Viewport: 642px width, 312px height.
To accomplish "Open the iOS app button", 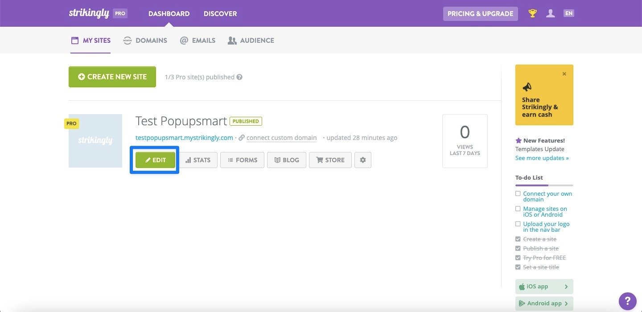I will pyautogui.click(x=544, y=287).
